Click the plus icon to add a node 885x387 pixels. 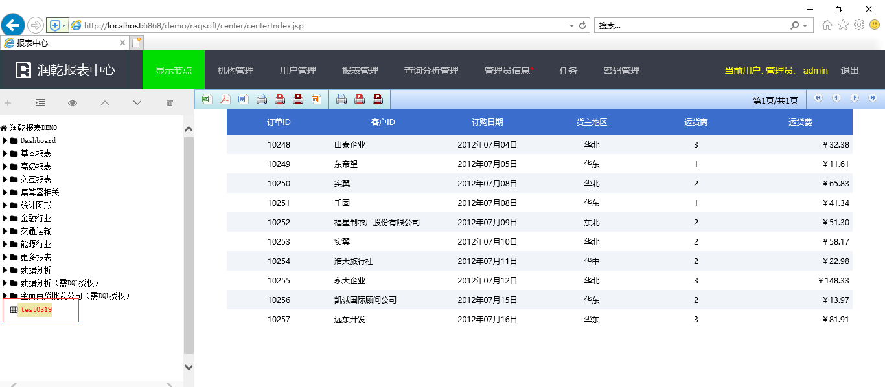(8, 103)
